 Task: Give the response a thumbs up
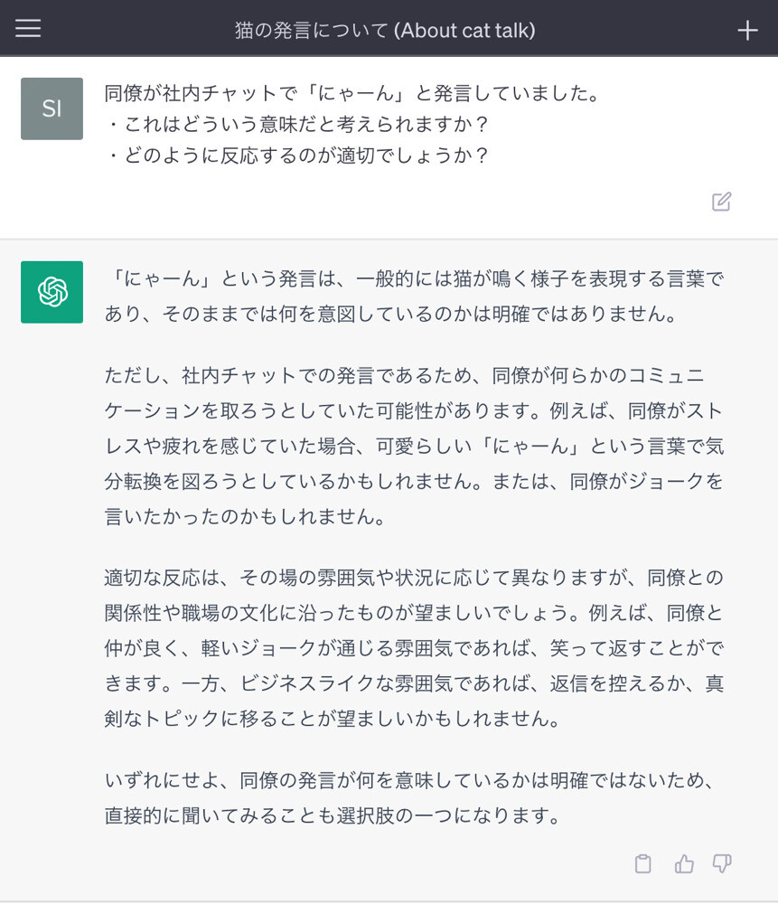coord(684,864)
